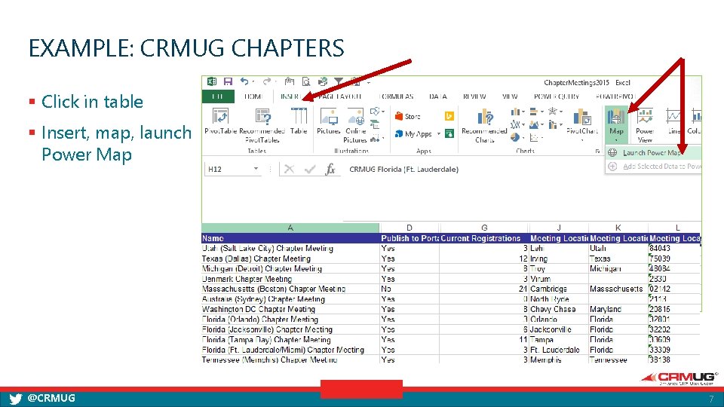Click the PivotChart button

click(582, 124)
